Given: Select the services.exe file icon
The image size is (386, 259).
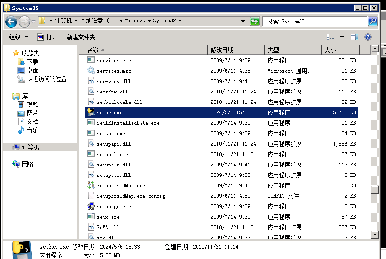Looking at the screenshot, I should coord(91,60).
